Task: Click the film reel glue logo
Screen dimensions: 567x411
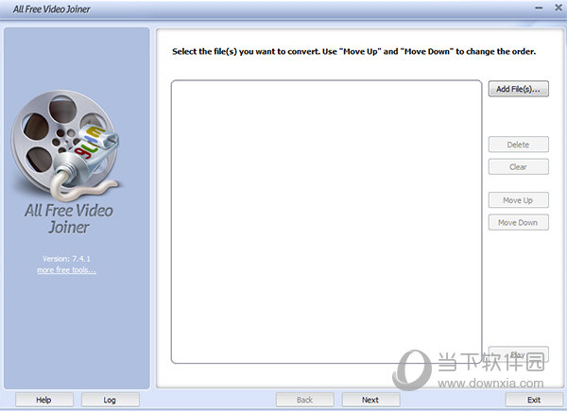Action: point(65,146)
